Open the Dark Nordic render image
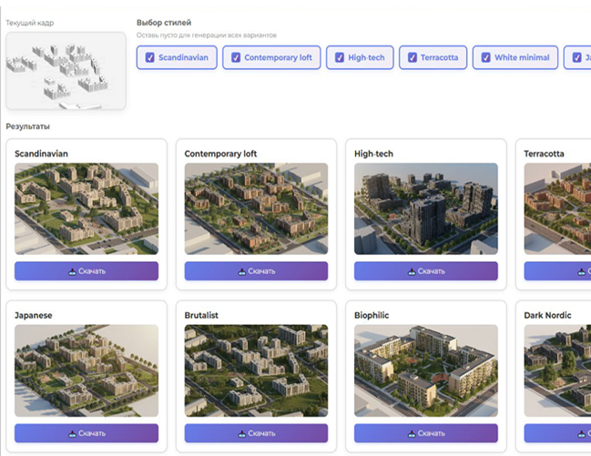Image resolution: width=591 pixels, height=456 pixels. tap(557, 370)
